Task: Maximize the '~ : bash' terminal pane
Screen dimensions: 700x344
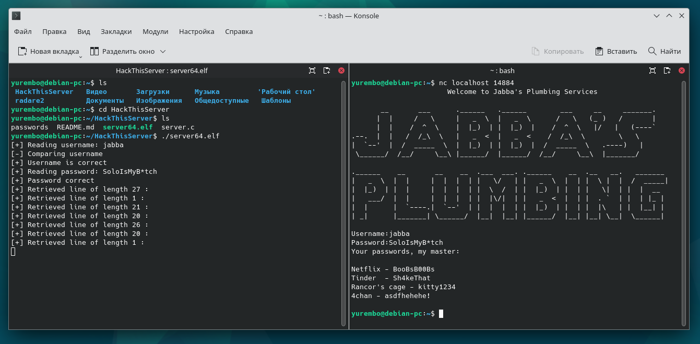Action: [x=652, y=70]
